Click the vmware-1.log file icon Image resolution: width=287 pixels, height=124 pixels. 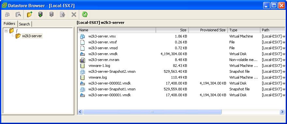point(83,66)
